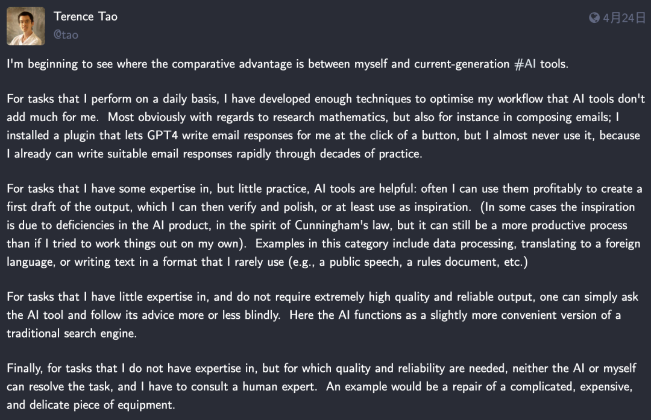
Task: Click the globe public visibility icon
Action: [x=594, y=18]
